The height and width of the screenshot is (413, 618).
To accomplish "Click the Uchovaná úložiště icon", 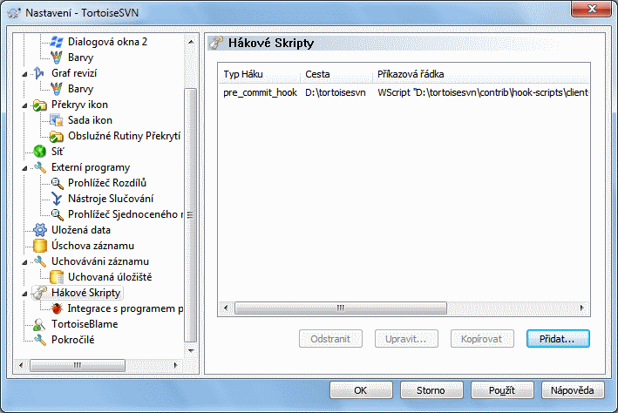I will point(57,277).
